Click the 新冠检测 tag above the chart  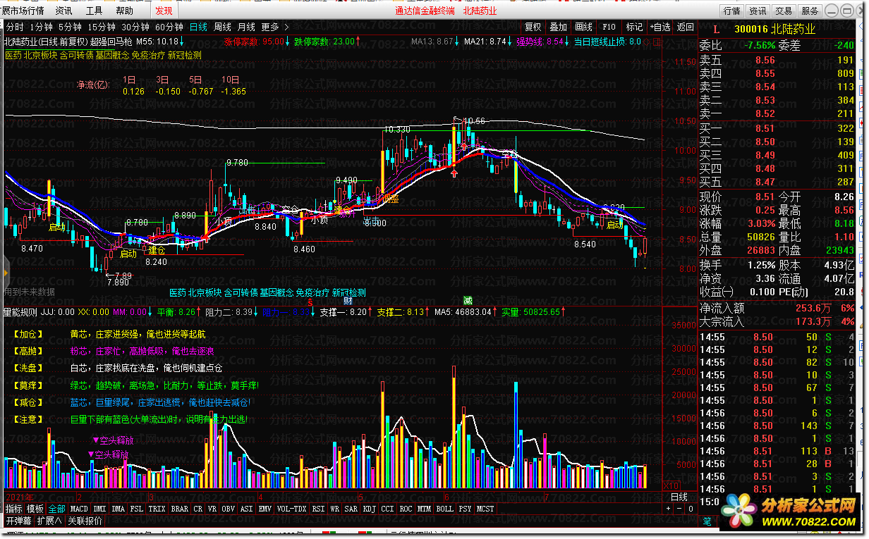(185, 55)
